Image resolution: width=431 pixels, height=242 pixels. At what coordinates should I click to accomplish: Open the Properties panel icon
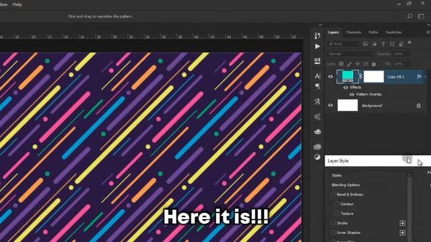[x=317, y=61]
